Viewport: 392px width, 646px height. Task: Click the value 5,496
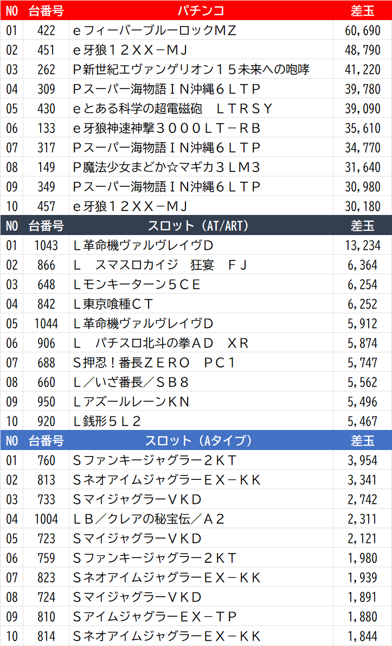click(362, 402)
